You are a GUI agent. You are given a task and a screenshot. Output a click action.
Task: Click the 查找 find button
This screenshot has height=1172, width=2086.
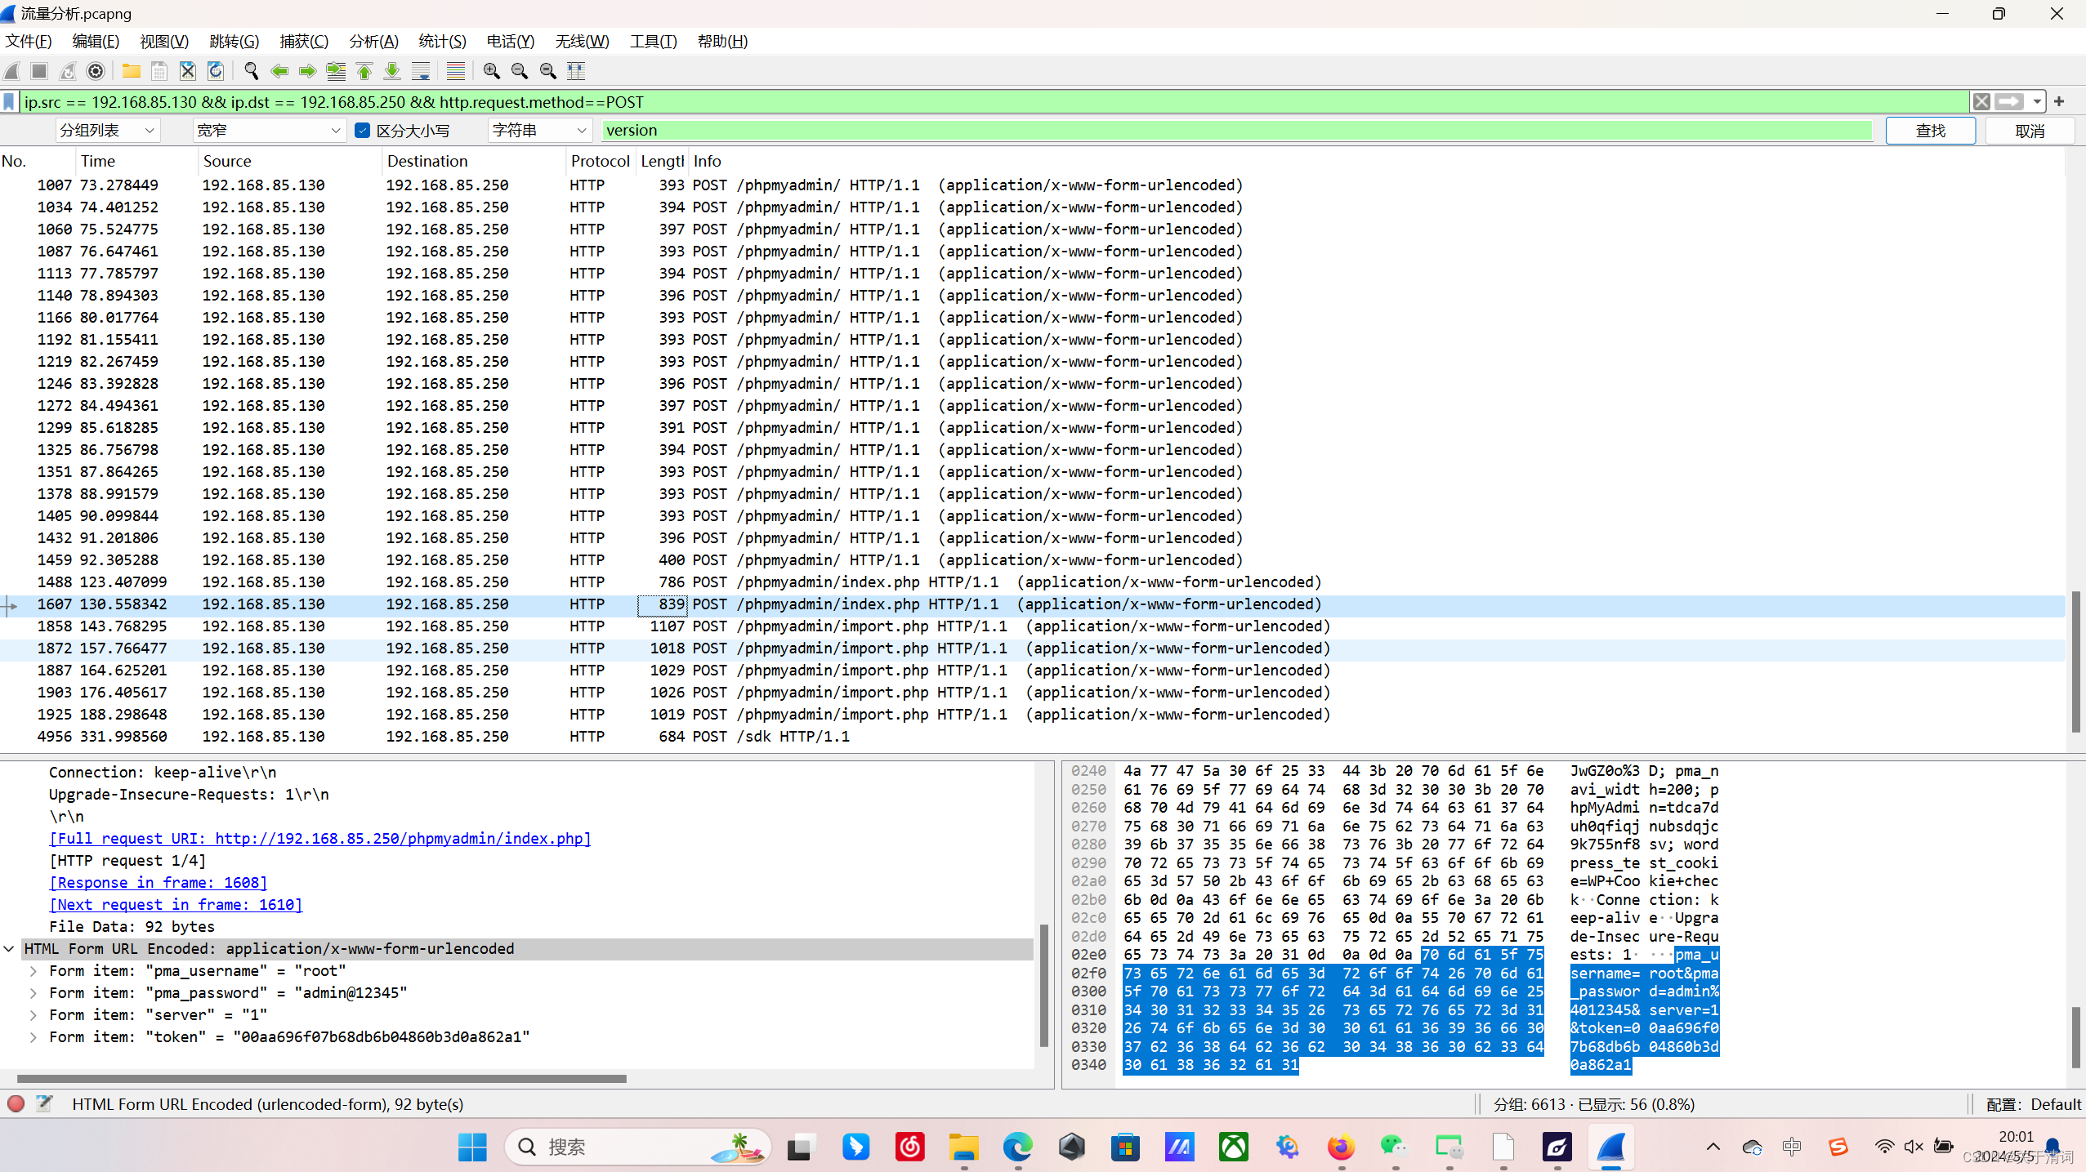tap(1930, 131)
